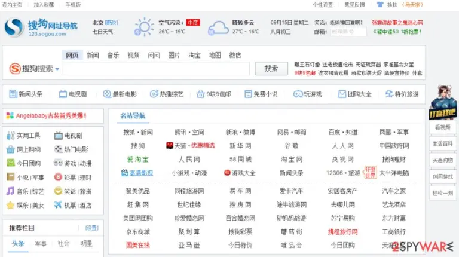Click the 热播综艺 icon
Viewport: 459px width, 257px height.
click(x=154, y=94)
